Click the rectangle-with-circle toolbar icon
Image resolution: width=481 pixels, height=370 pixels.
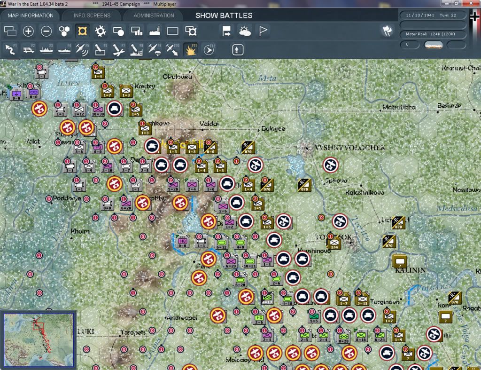point(118,31)
